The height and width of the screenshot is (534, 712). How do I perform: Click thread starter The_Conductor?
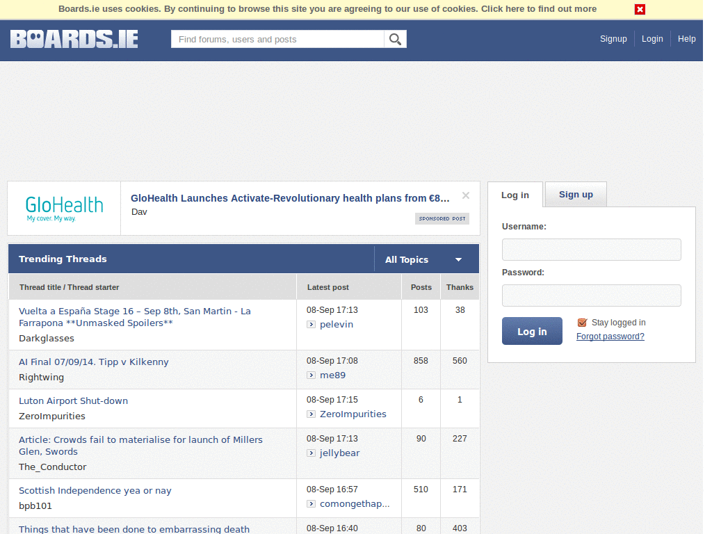point(53,467)
